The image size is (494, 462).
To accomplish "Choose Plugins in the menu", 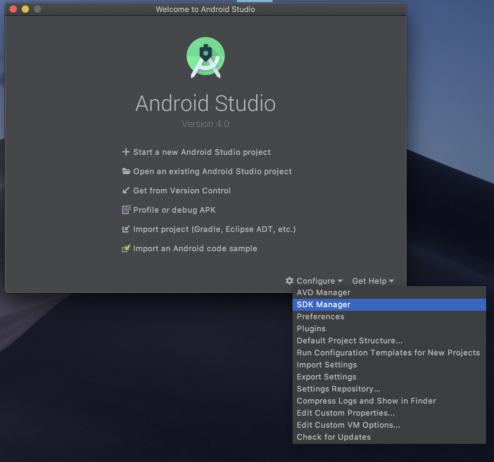I will 389,329.
